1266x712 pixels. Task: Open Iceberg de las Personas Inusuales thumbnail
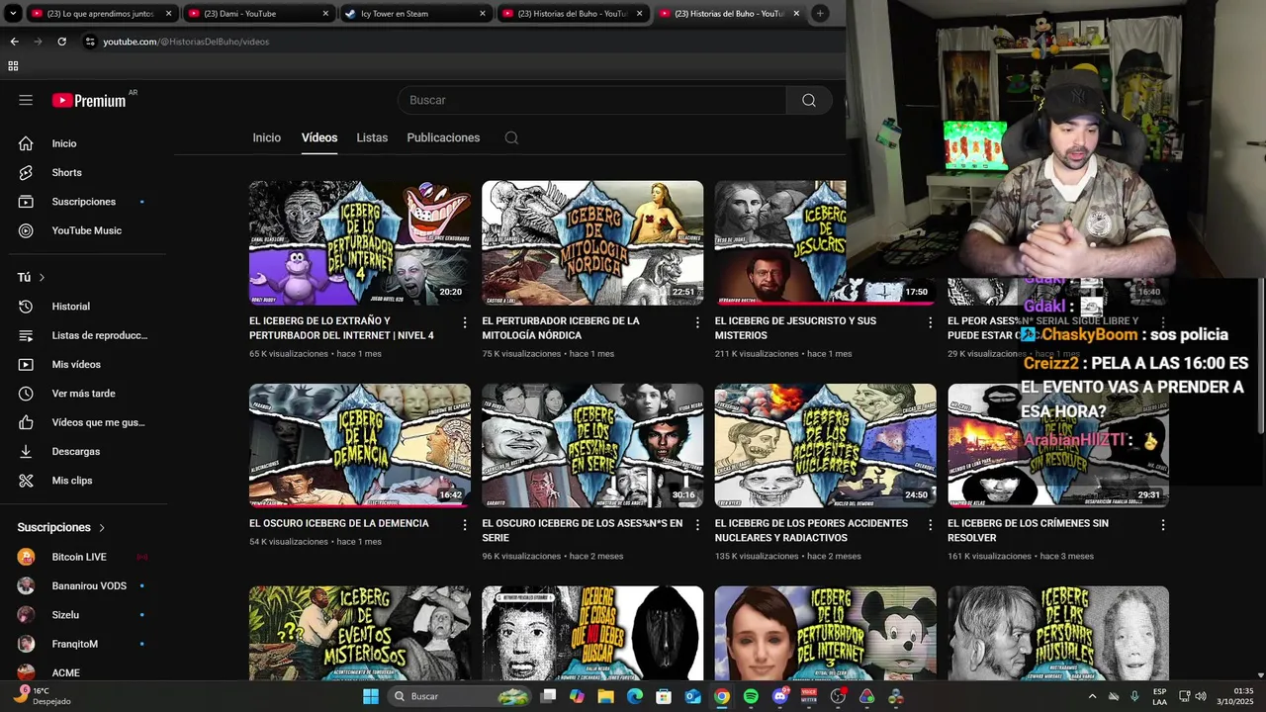[1058, 633]
